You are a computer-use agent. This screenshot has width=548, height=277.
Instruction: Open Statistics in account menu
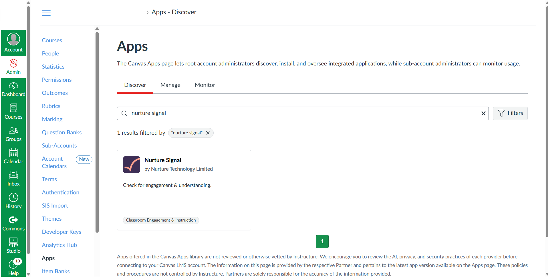(53, 67)
